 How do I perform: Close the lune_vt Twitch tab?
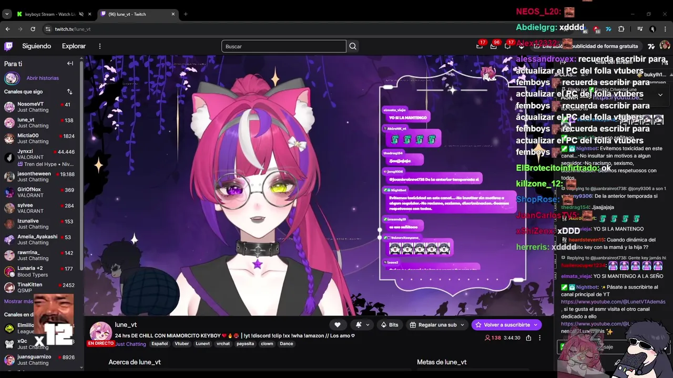point(173,14)
